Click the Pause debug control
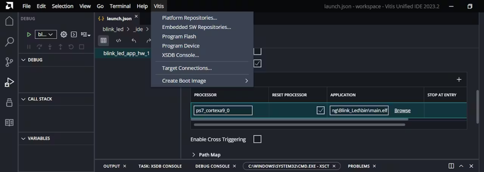The height and width of the screenshot is (172, 484). (x=29, y=47)
